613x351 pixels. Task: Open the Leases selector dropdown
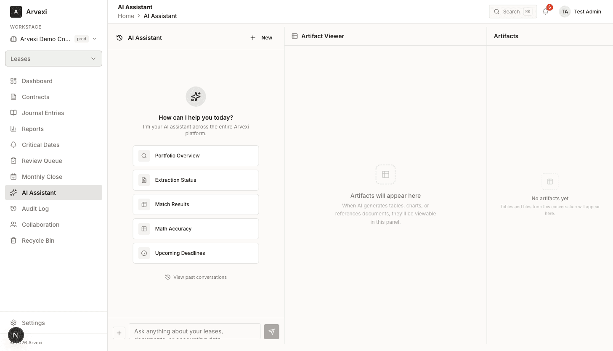coord(53,58)
